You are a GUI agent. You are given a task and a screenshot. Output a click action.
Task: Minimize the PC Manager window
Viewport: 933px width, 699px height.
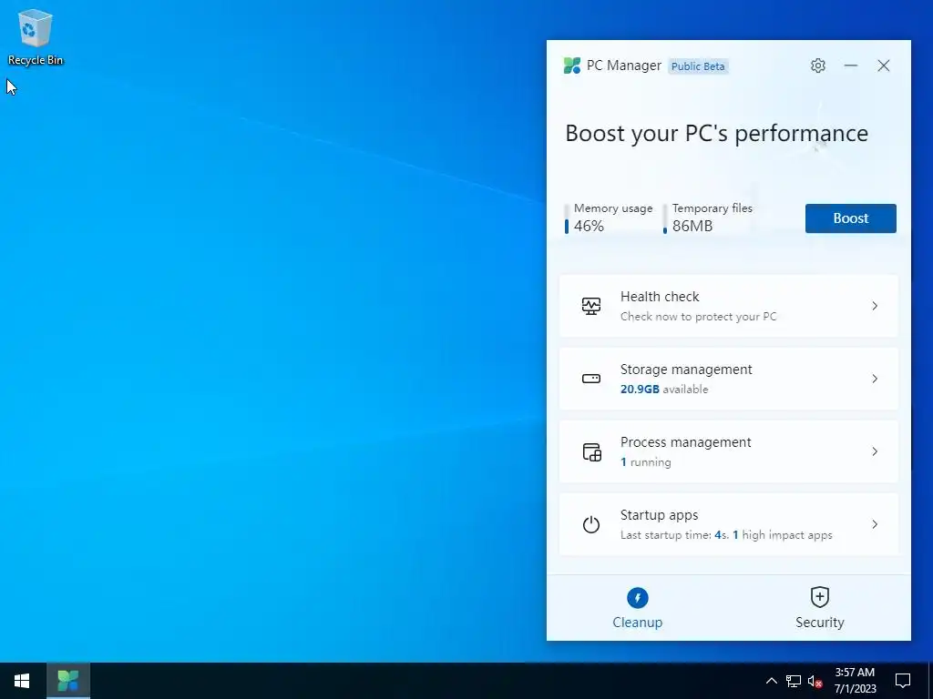(851, 66)
